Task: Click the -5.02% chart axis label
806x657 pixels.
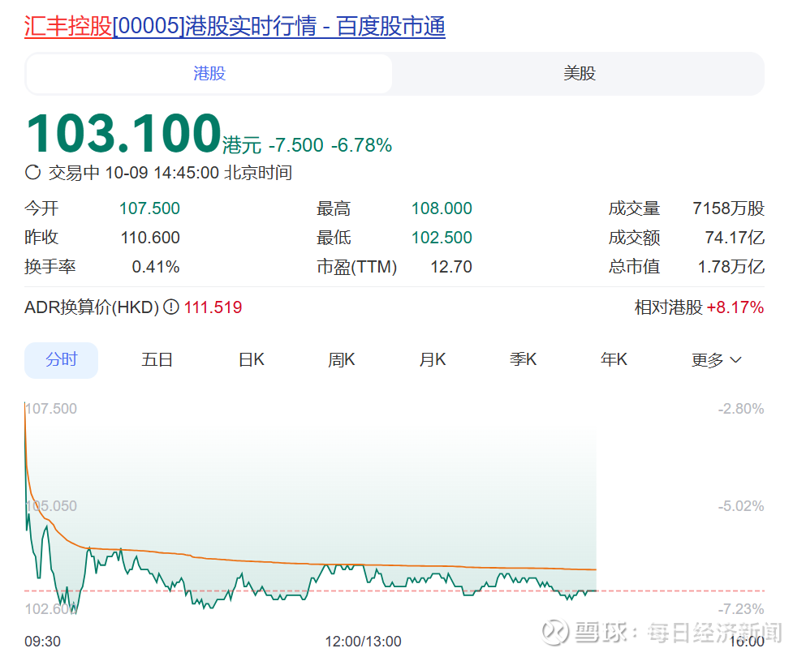Action: click(x=741, y=506)
